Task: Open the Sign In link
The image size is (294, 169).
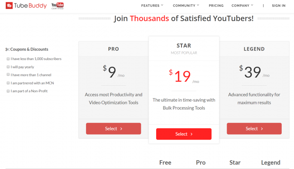Action: pyautogui.click(x=279, y=6)
